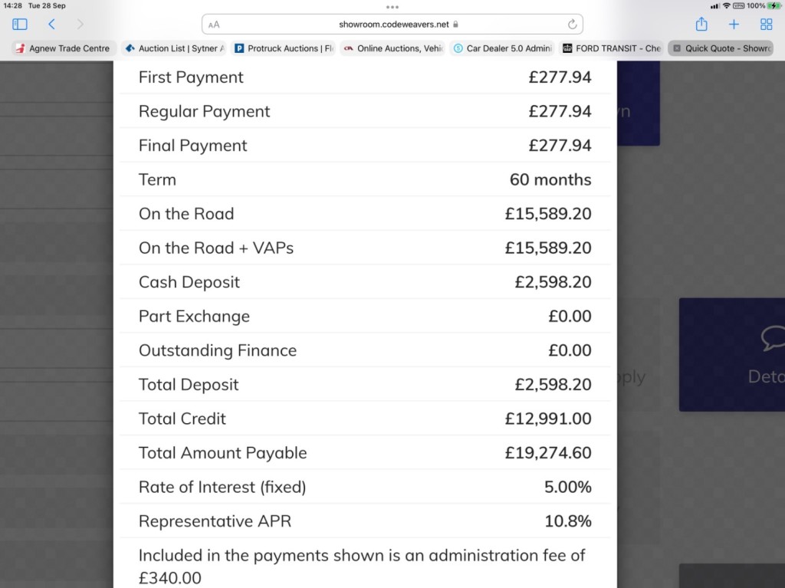Viewport: 785px width, 588px height.
Task: Open a new tab with plus icon
Action: tap(734, 25)
